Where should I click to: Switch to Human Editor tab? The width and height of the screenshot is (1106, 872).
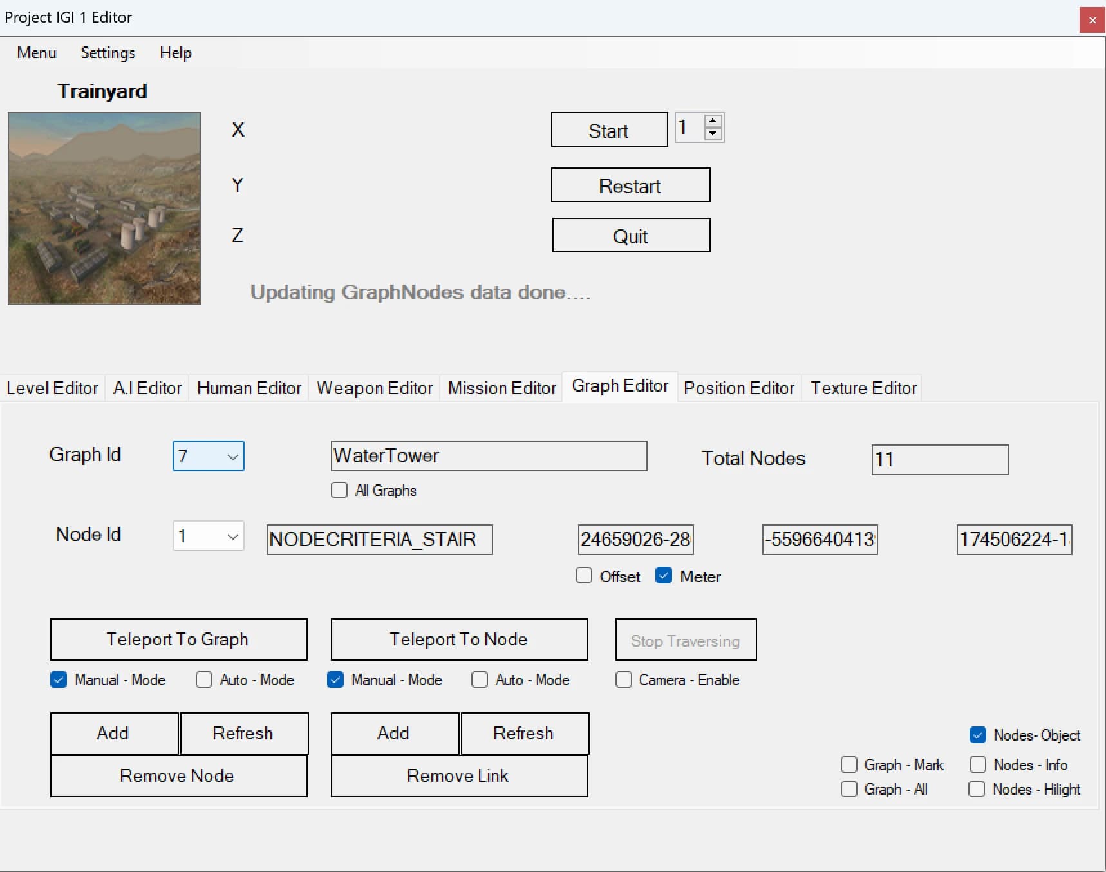click(x=249, y=388)
